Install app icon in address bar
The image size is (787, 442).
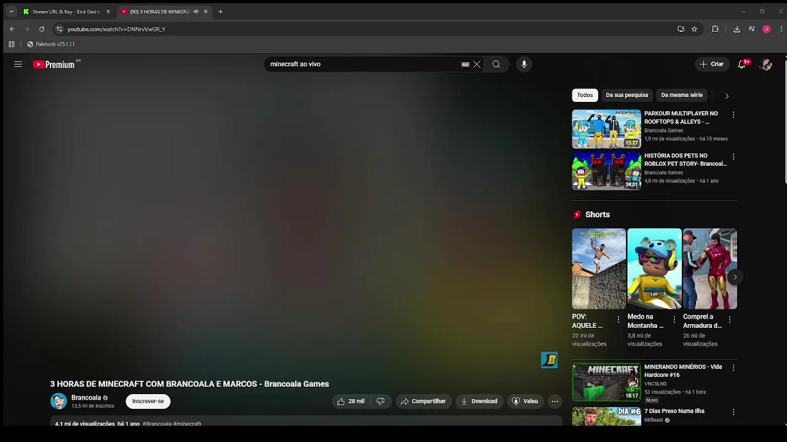tap(681, 29)
